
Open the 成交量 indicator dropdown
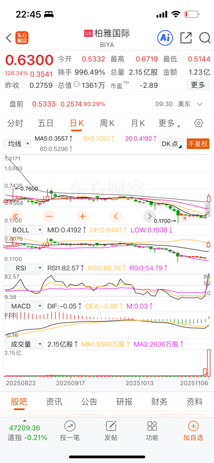point(24,344)
